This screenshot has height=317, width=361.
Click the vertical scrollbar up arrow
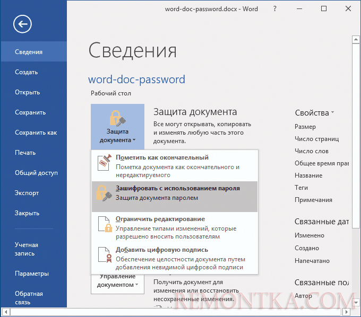[x=356, y=39]
